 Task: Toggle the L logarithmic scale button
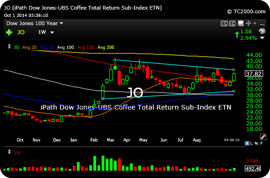[x=252, y=143]
